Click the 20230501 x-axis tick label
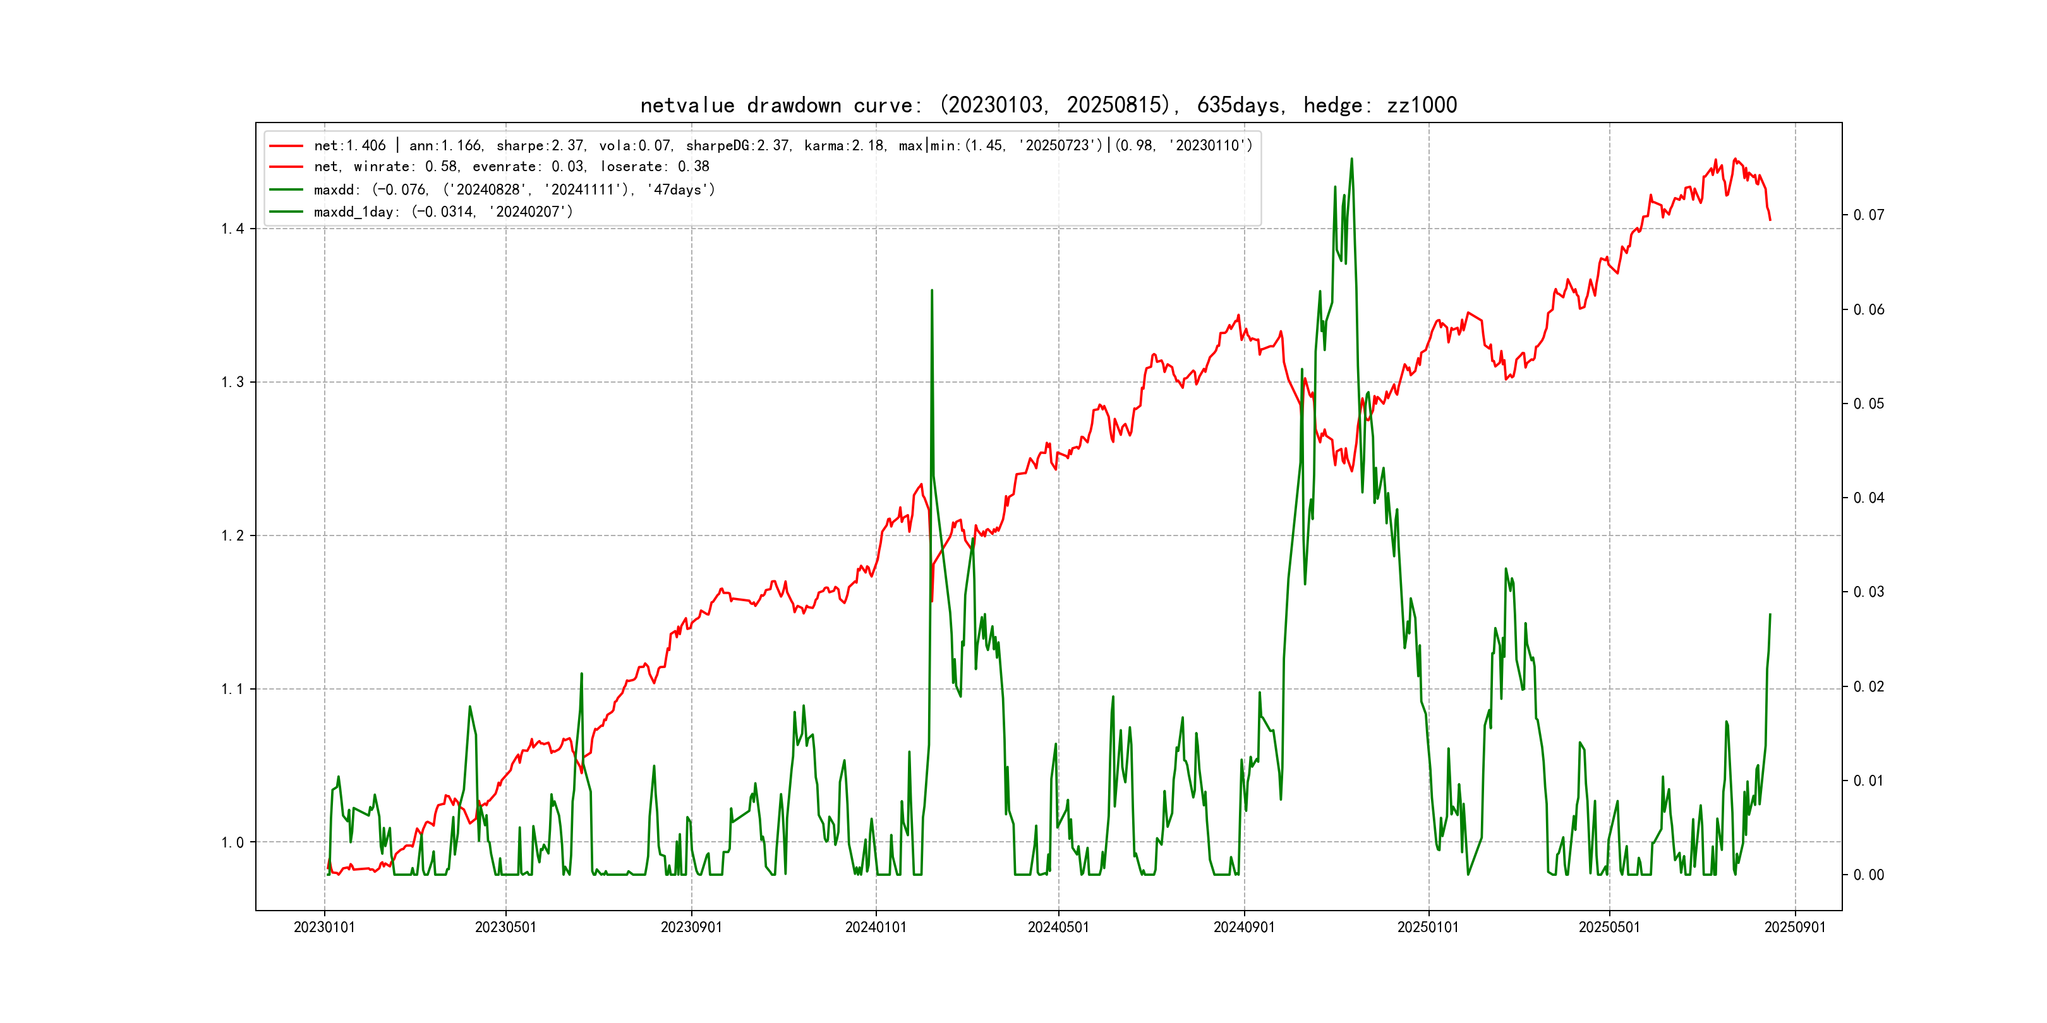Viewport: 2047px width, 1023px height. [x=505, y=927]
